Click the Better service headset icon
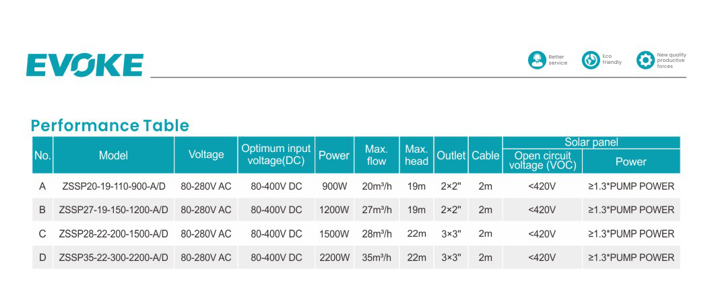Screen dimensions: 714x306 coord(536,60)
